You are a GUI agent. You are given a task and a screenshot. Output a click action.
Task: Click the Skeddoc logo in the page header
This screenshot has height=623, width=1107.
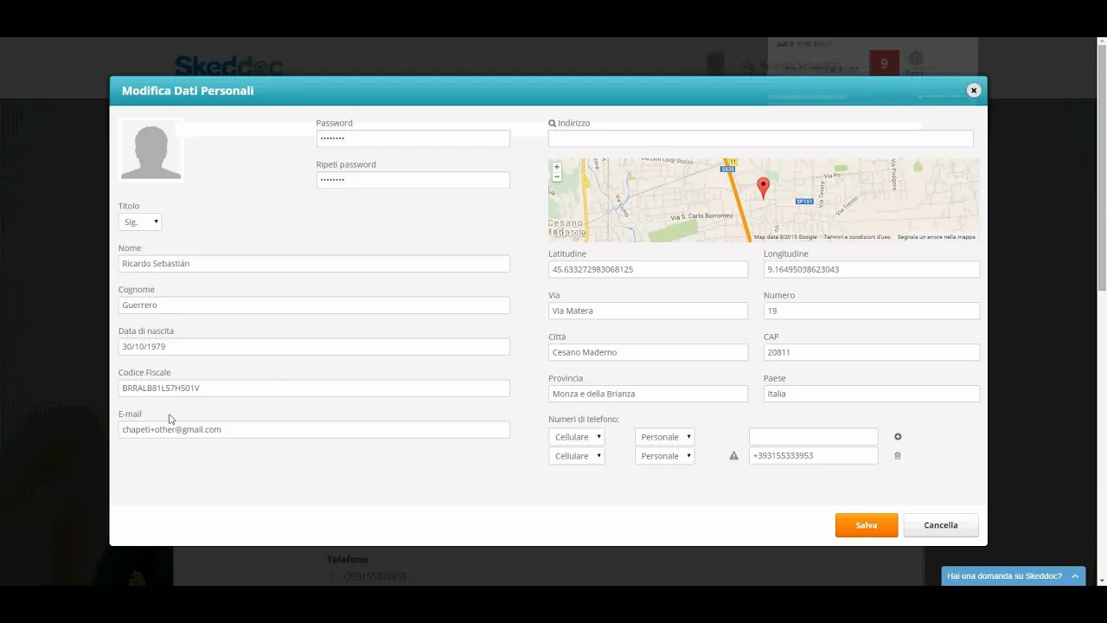tap(228, 66)
